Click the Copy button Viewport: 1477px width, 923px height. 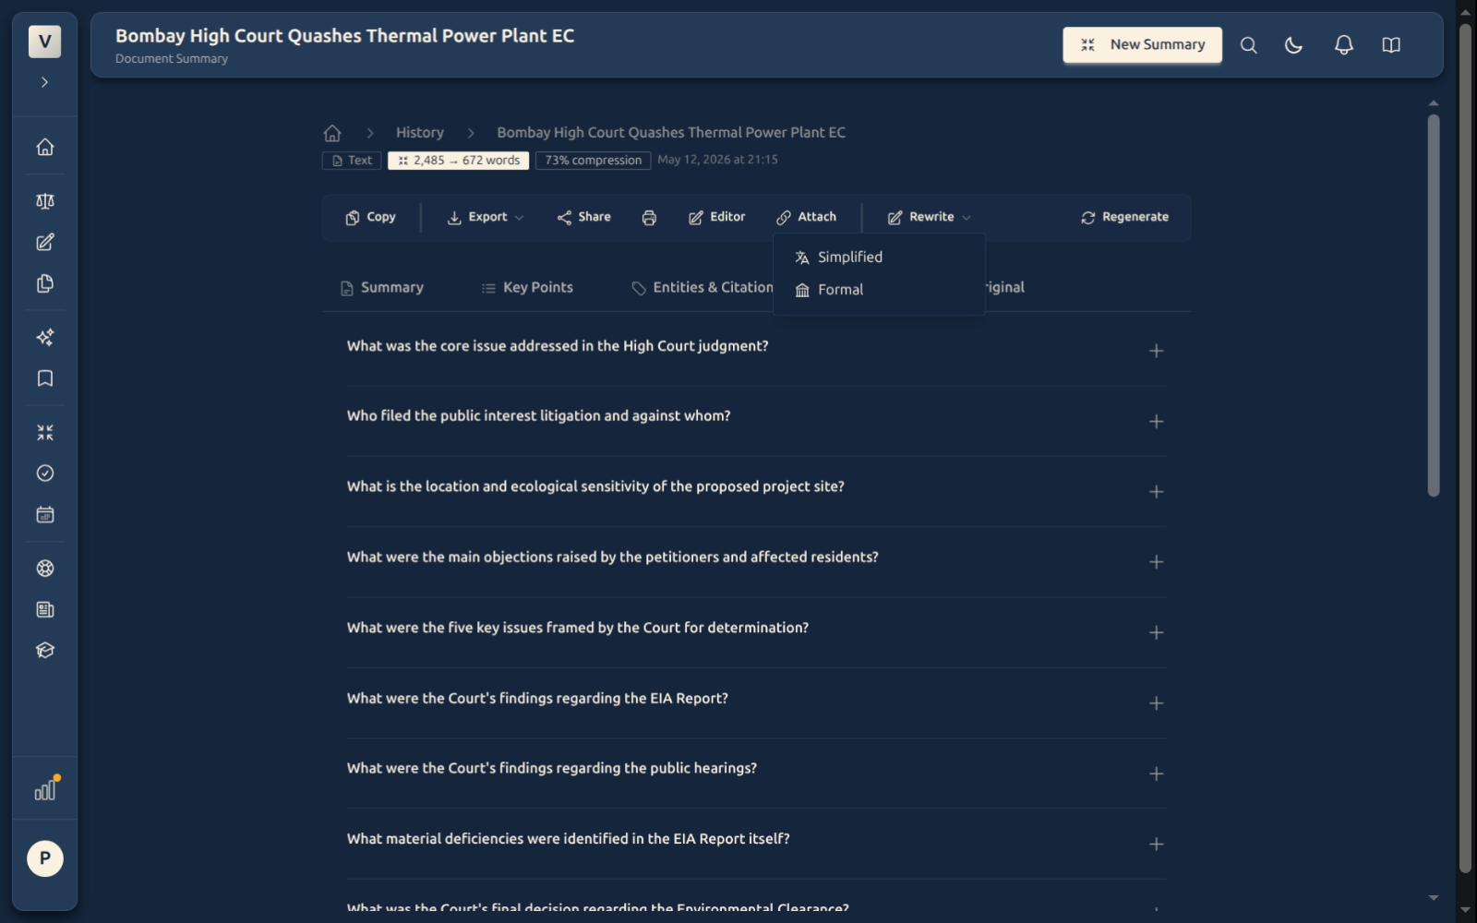[x=370, y=217]
